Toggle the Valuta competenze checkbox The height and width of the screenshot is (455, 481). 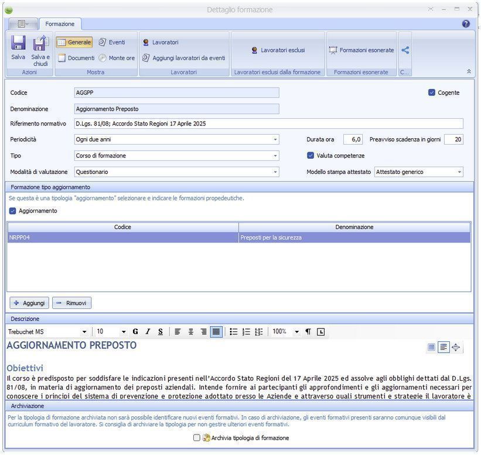tap(311, 156)
